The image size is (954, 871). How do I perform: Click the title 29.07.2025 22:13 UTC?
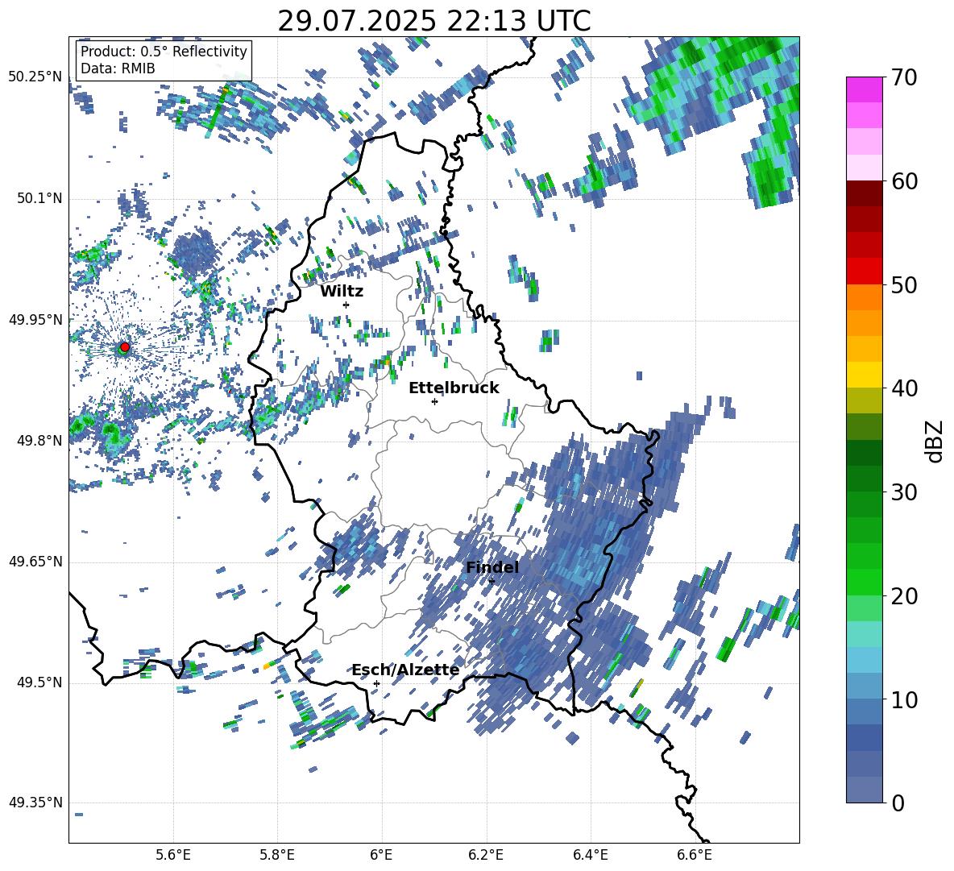433,21
